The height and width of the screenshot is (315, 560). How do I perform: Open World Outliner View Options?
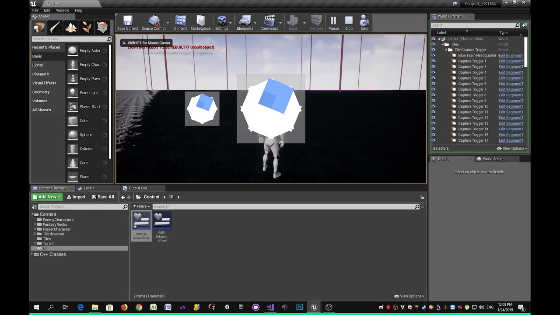point(512,149)
